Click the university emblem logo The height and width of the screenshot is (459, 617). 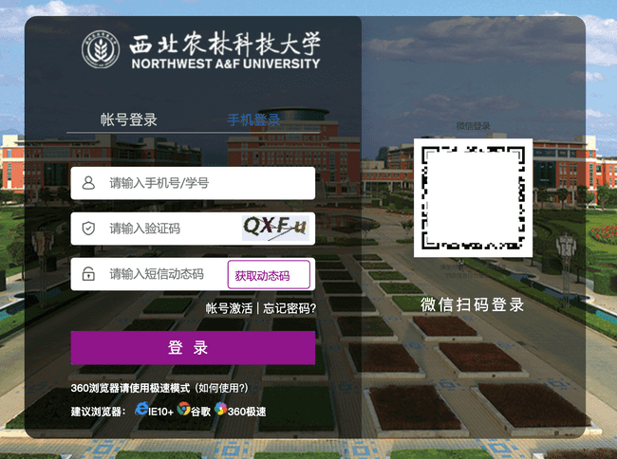101,49
